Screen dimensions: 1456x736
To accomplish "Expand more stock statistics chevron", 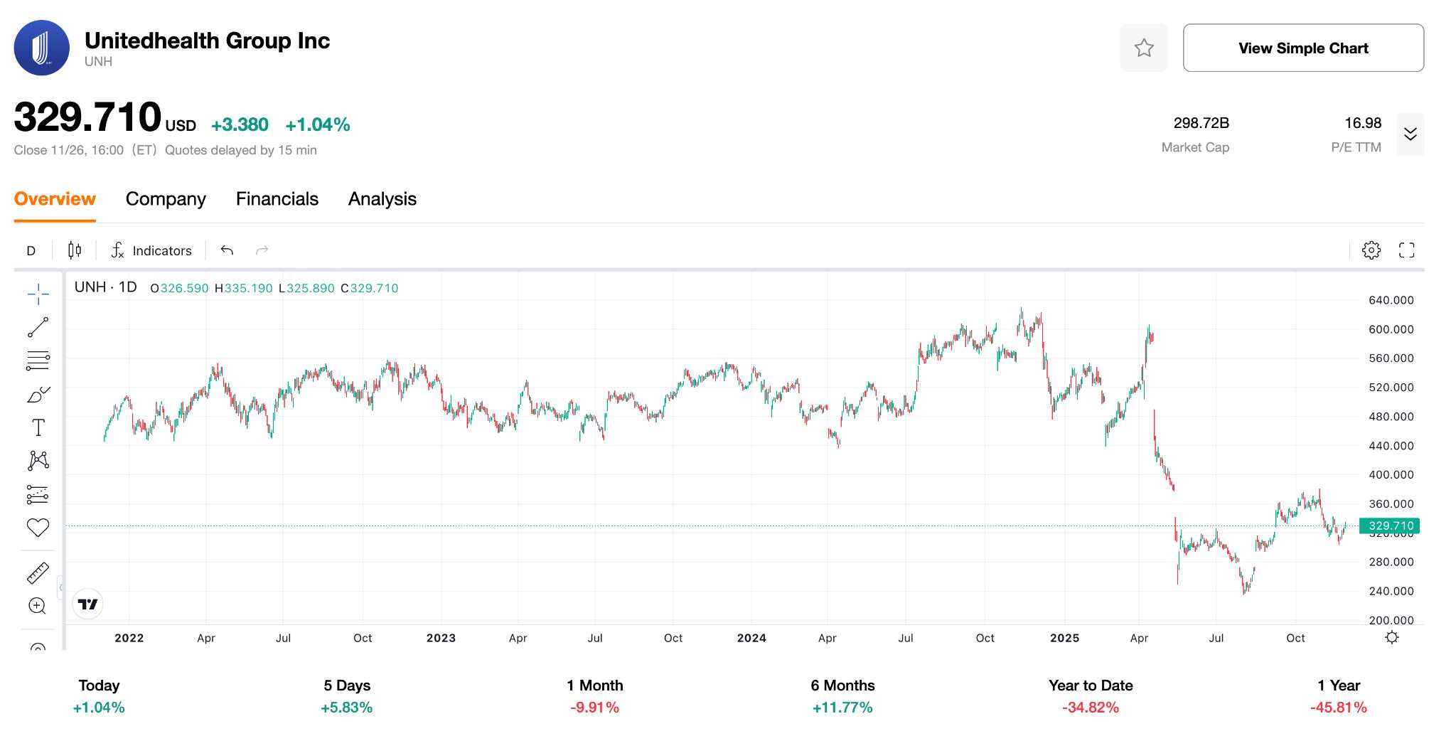I will click(x=1410, y=134).
